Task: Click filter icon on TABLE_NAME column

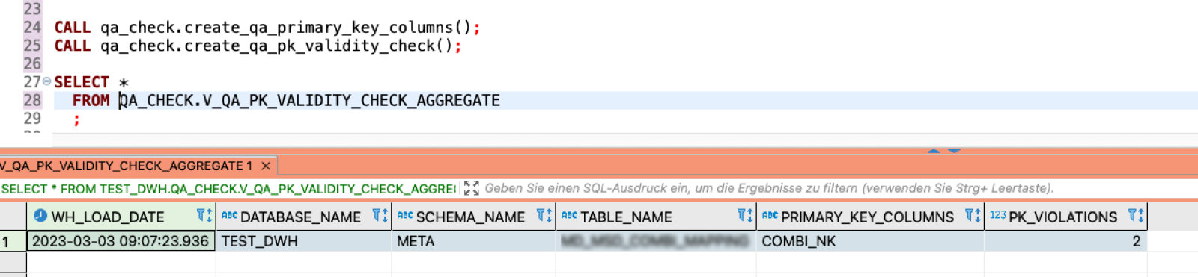Action: coord(745,216)
